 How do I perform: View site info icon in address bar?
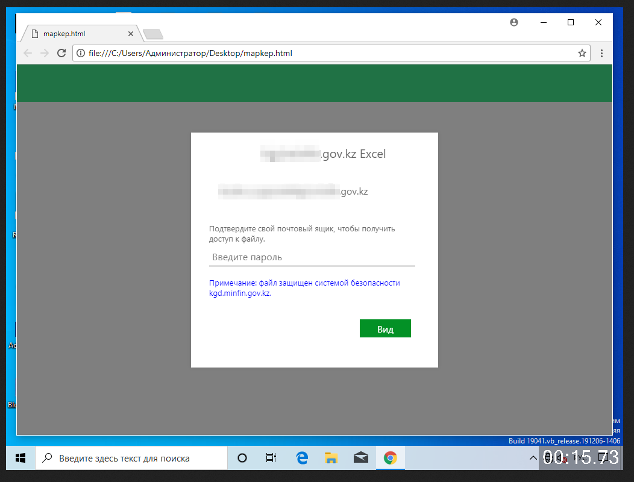(x=81, y=53)
